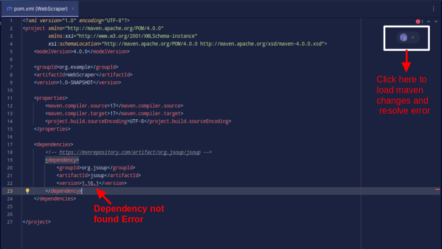Viewport: 442px width, 249px height.
Task: Click the 1.0-SNAPSHOT version text
Action: tap(76, 82)
